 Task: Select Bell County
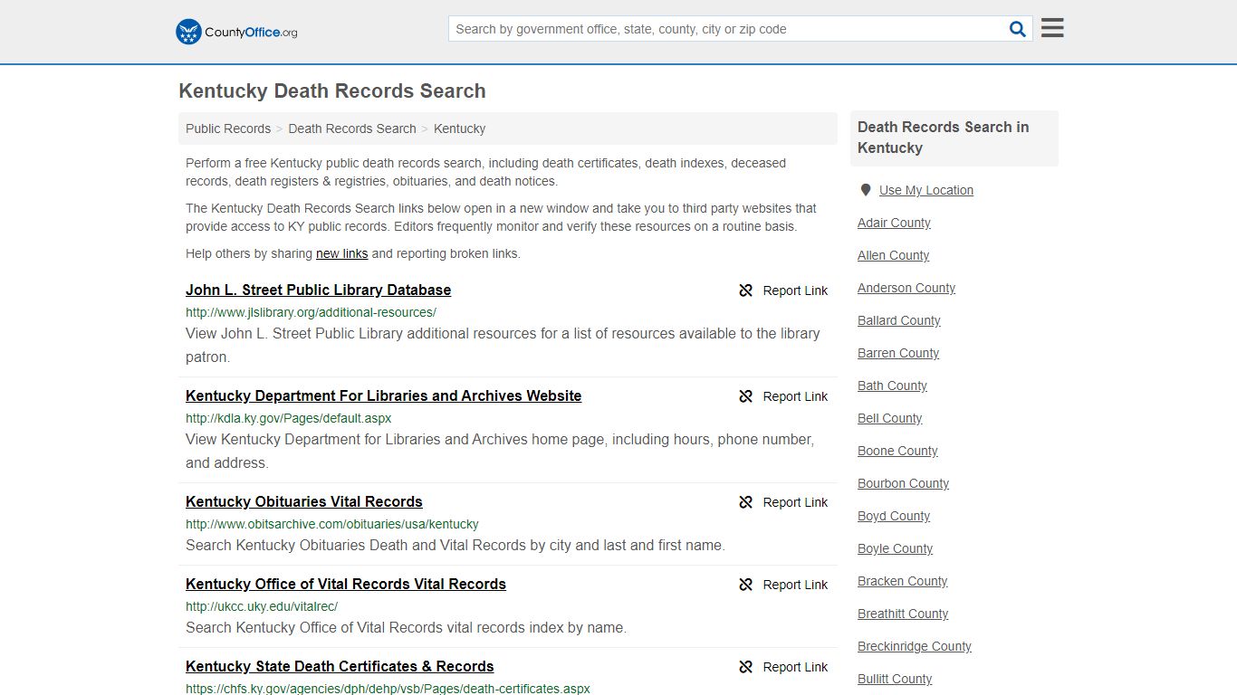click(889, 418)
